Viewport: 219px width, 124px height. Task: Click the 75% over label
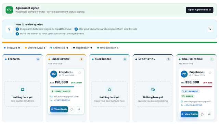[x=208, y=82]
